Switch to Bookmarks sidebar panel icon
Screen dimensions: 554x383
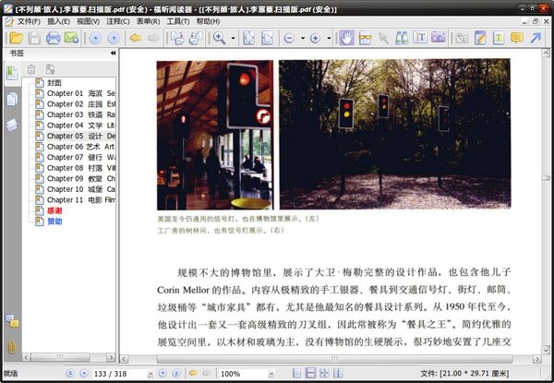tap(12, 73)
